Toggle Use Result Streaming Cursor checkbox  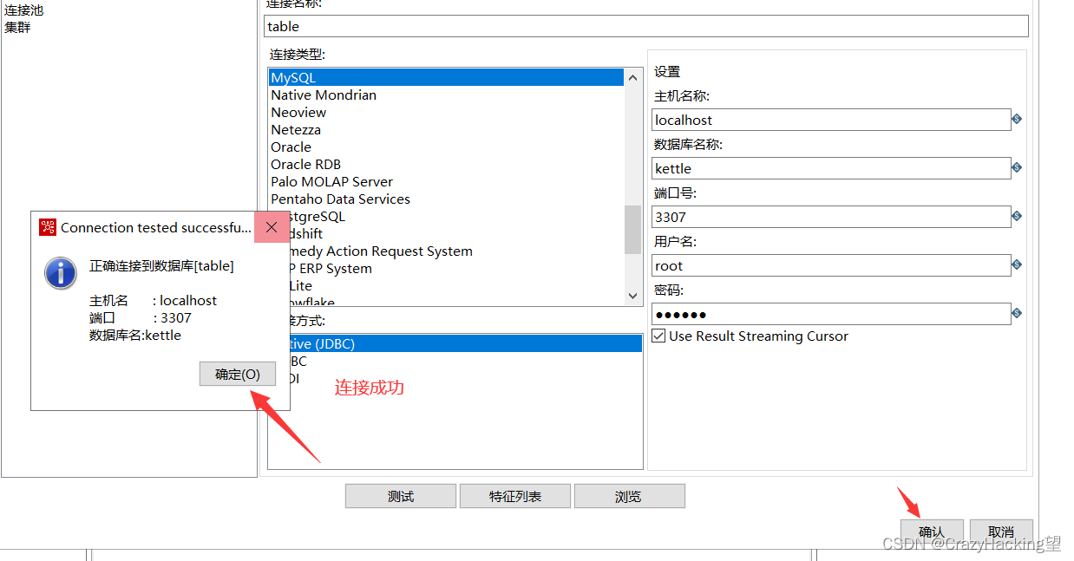pyautogui.click(x=659, y=336)
